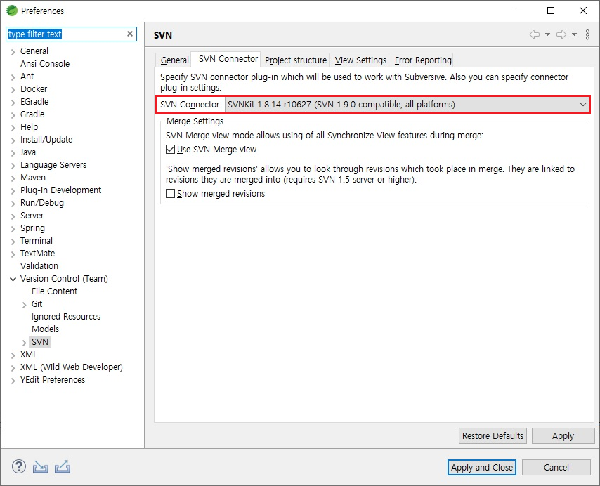The height and width of the screenshot is (486, 600).
Task: Expand the Docker tree node
Action: [13, 89]
